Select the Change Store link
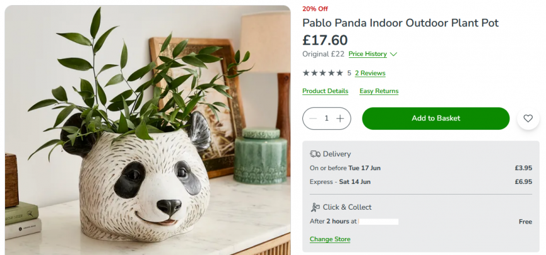Screen dimensions: 546x255 (x=329, y=239)
